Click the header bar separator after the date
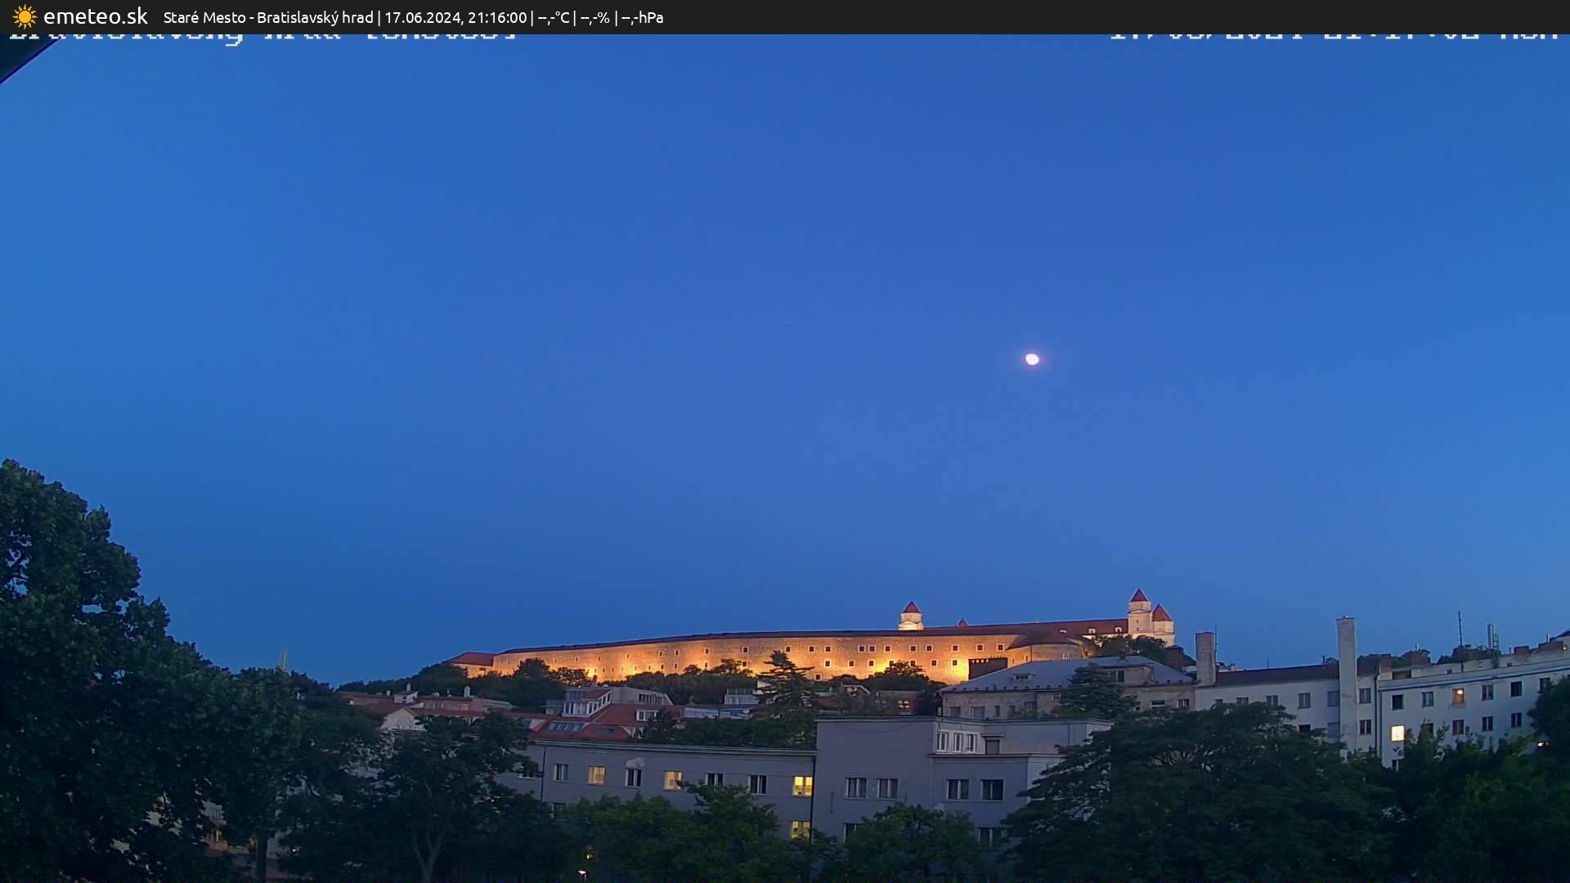Screen dimensions: 1570x883 pos(532,16)
